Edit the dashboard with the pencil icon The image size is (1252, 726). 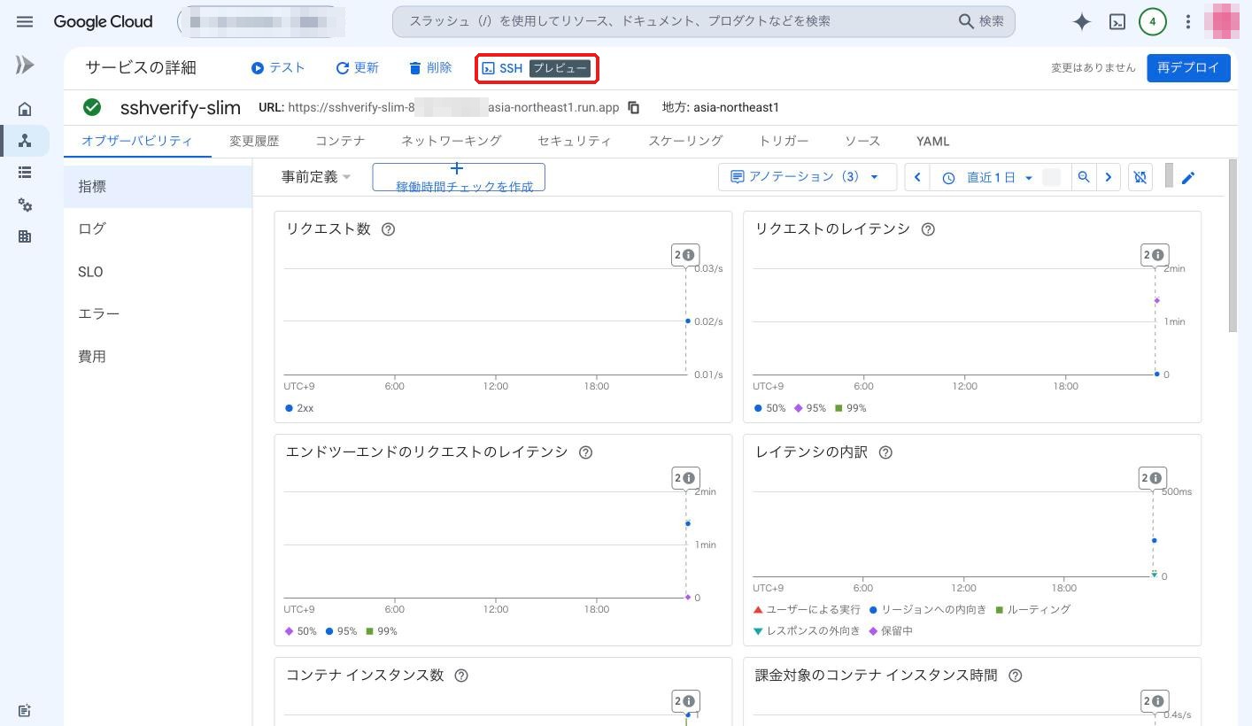point(1188,177)
